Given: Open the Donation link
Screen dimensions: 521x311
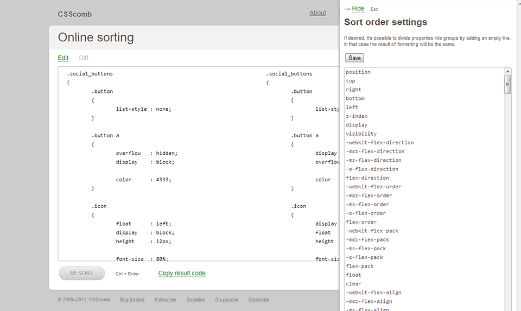Looking at the screenshot, I should pos(196,300).
